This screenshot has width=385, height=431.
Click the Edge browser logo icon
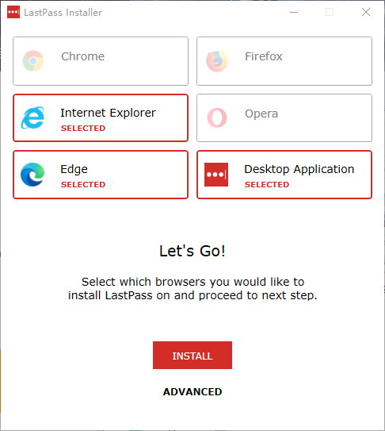[32, 175]
